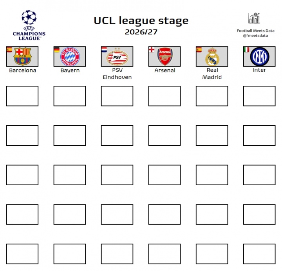Image resolution: width=282 pixels, height=271 pixels.
Task: Click the UCL league stage title
Action: click(141, 20)
